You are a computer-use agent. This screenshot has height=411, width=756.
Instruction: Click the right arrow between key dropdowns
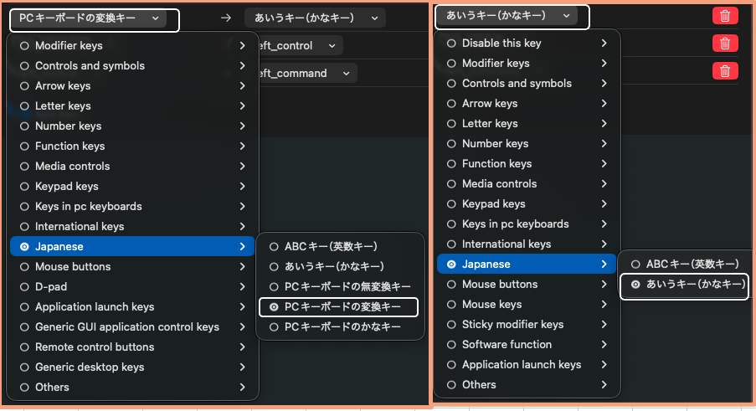(225, 18)
